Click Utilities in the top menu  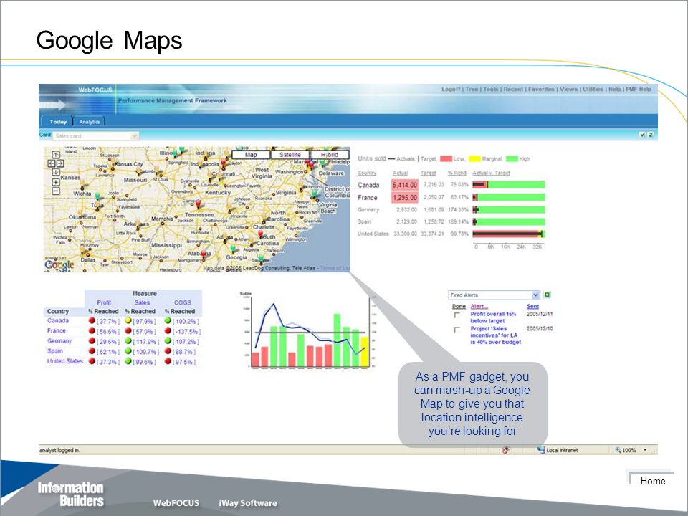(593, 89)
